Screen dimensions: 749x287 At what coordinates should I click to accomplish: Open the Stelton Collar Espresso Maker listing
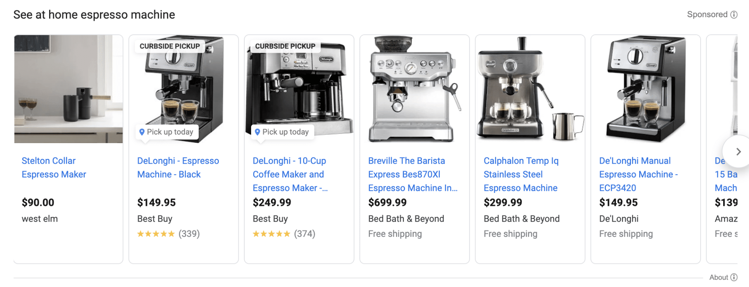pyautogui.click(x=54, y=167)
